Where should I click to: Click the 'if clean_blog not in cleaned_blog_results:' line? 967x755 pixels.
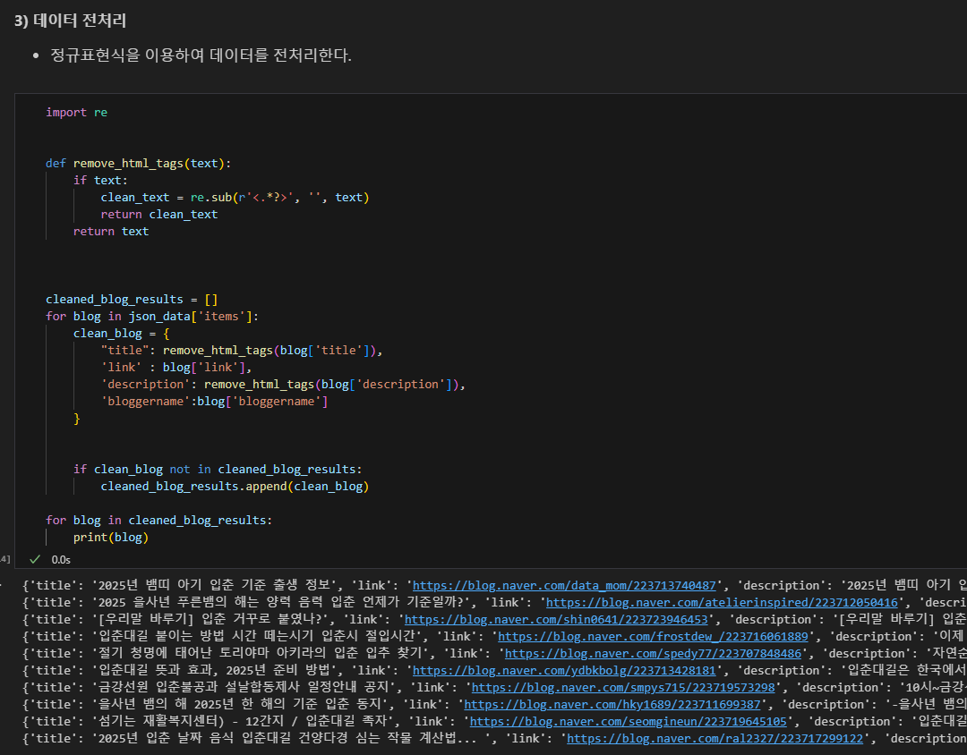[x=218, y=469]
